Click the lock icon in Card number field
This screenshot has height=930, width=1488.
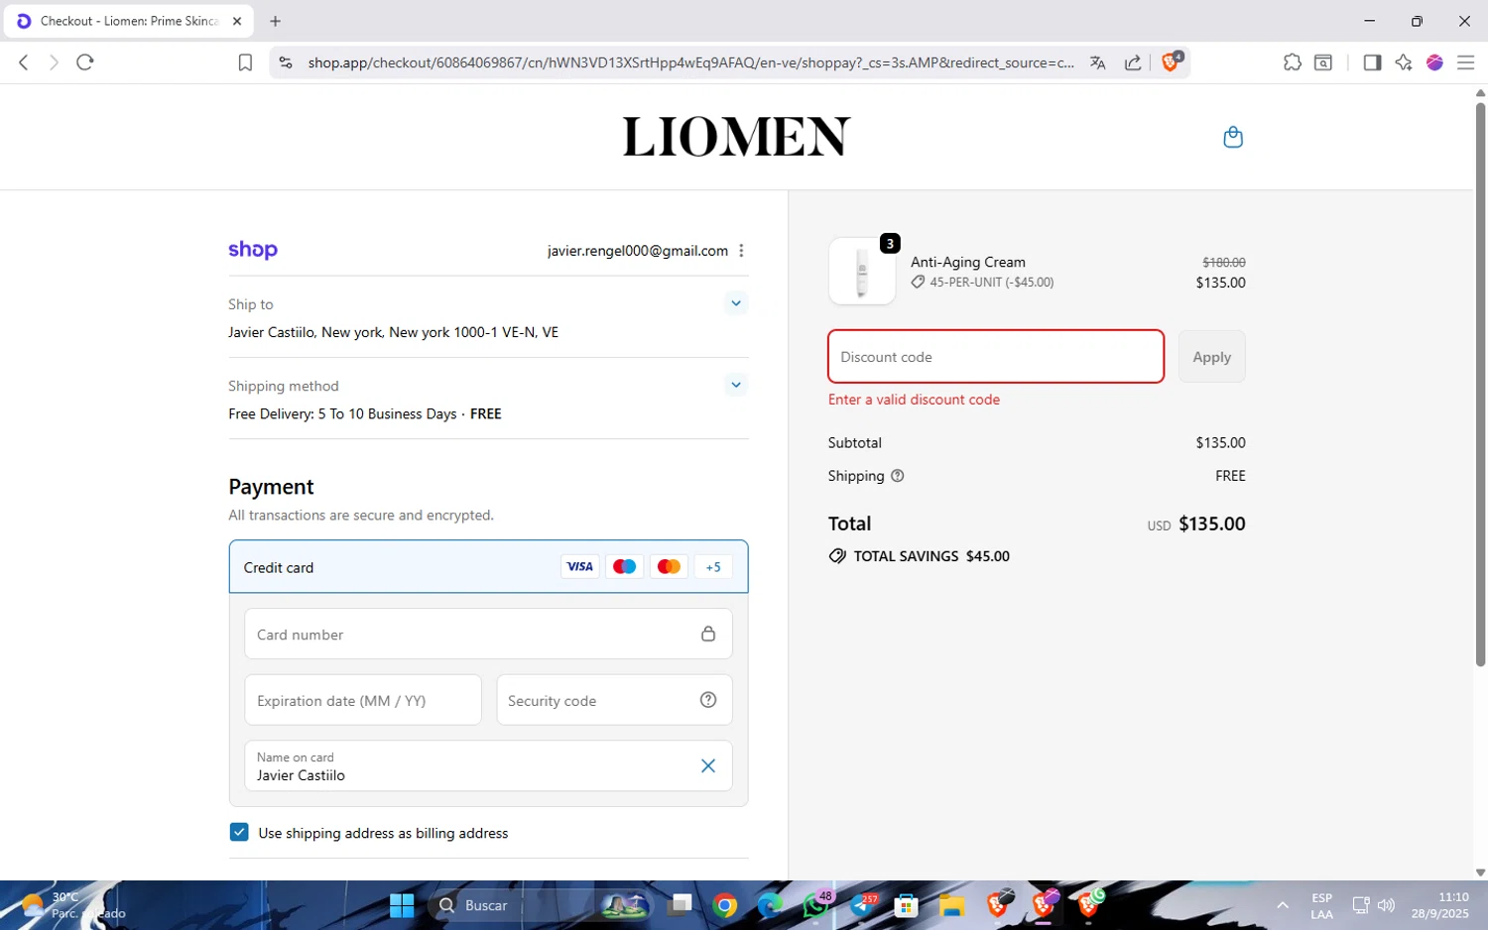point(708,634)
